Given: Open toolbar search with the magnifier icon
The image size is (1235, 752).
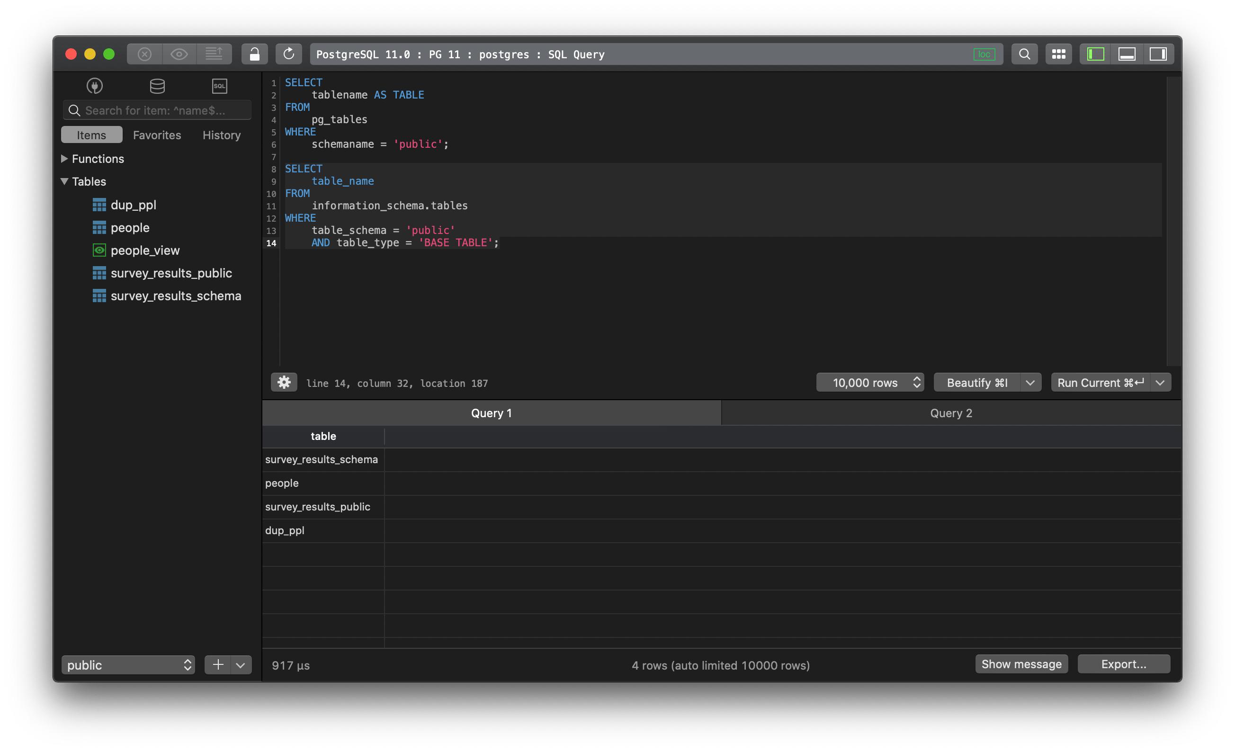Looking at the screenshot, I should tap(1024, 54).
